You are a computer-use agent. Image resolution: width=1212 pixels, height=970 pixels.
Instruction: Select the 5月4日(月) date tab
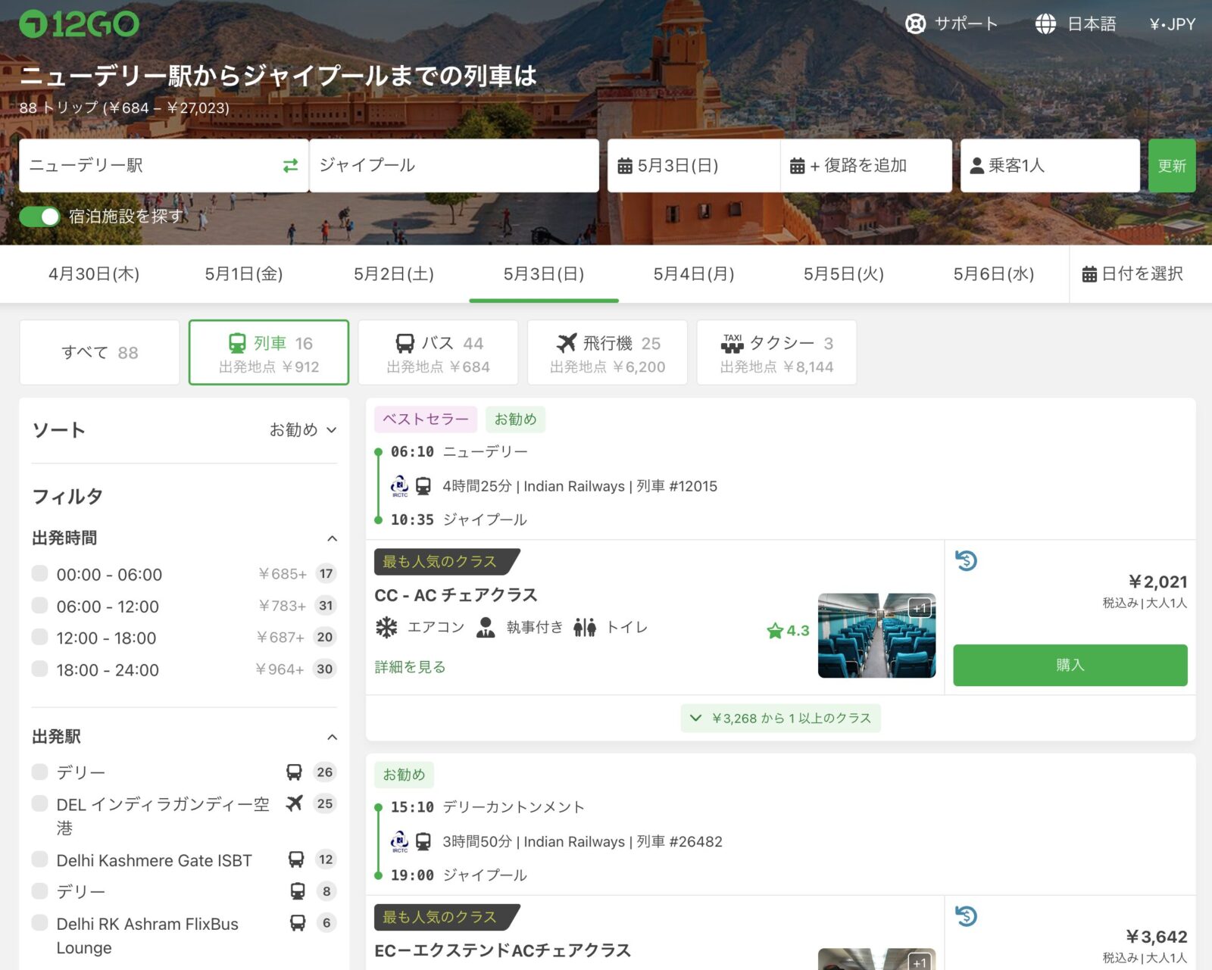pos(693,274)
